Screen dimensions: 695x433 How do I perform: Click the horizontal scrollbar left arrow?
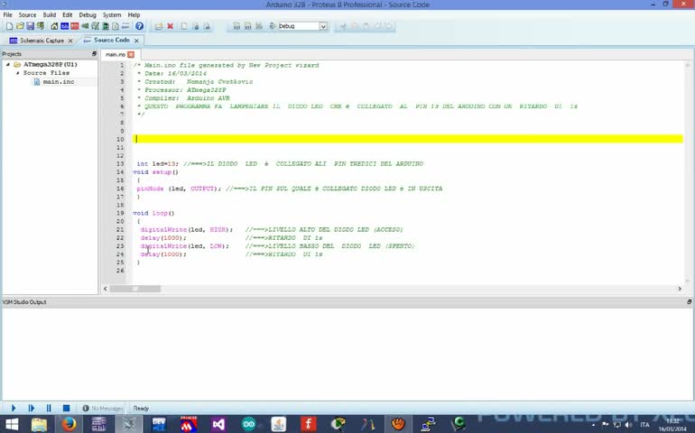tap(106, 289)
